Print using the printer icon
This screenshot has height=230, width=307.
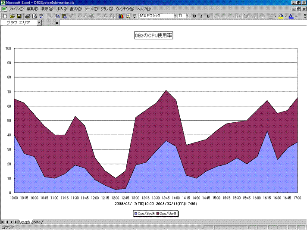[28, 16]
